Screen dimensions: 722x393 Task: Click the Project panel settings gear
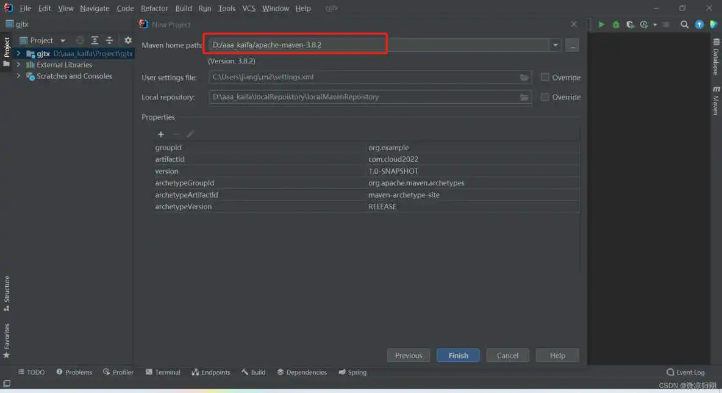tap(128, 40)
